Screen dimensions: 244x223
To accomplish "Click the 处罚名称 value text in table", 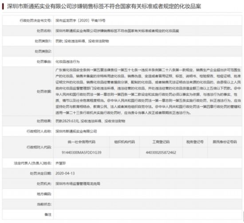I will coord(117,31).
